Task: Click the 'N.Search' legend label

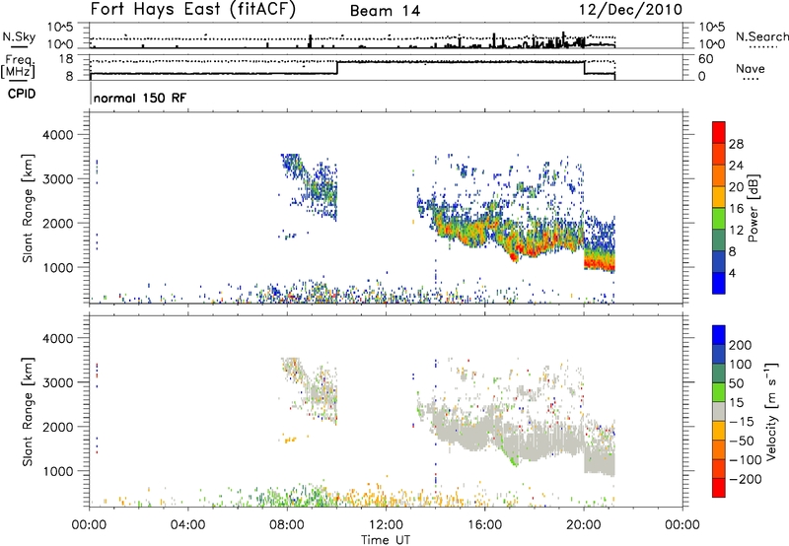Action: [x=761, y=36]
